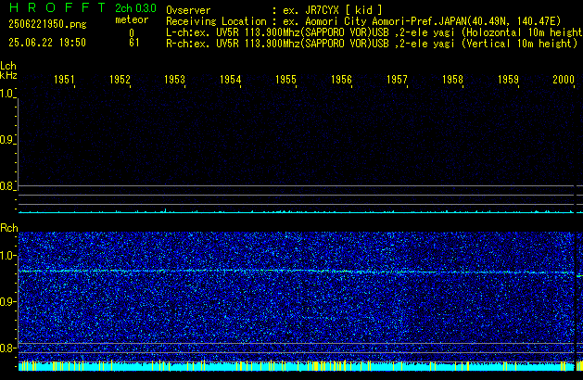
Task: Click the 1951 time marker
Action: [64, 80]
